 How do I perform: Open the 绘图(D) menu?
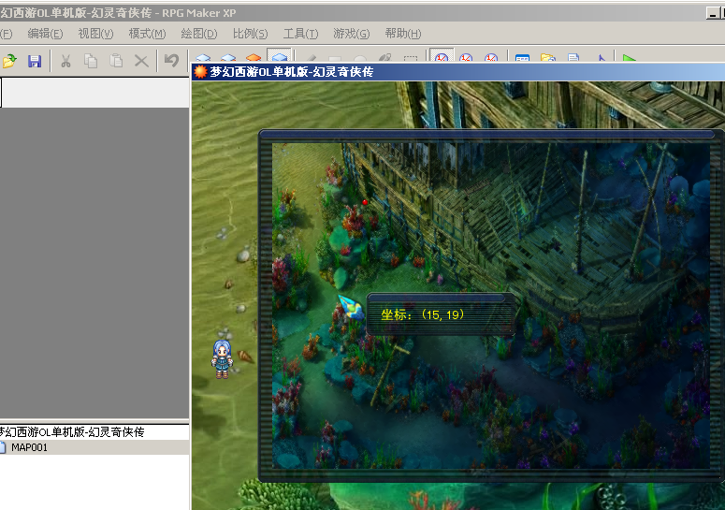click(199, 34)
